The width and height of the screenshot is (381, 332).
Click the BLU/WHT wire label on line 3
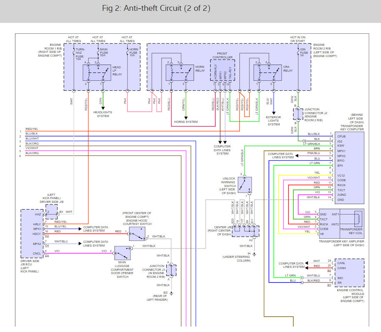pos(32,139)
